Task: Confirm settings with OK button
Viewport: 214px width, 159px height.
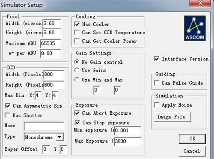Action: (x=192, y=138)
